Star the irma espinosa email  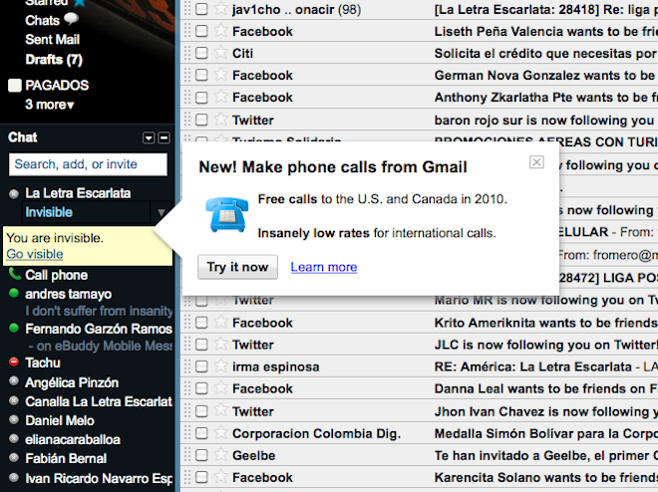coord(220,367)
